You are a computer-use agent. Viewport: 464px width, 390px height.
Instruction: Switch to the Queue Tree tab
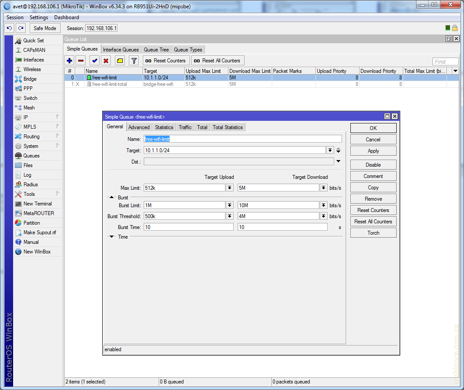click(156, 50)
